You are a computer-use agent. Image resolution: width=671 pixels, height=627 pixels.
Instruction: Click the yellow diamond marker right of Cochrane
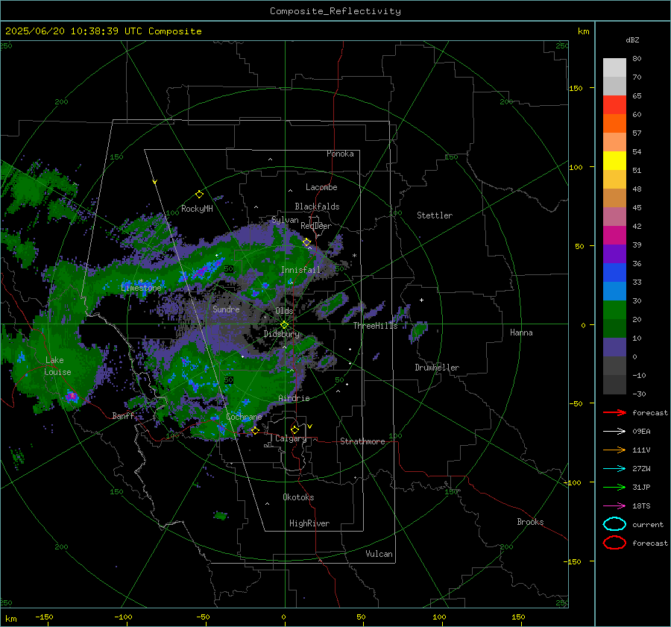tap(255, 430)
